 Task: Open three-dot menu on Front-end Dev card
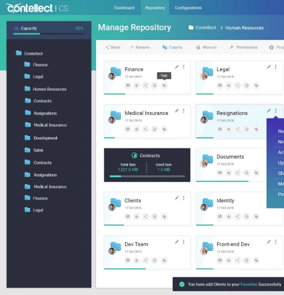click(276, 242)
